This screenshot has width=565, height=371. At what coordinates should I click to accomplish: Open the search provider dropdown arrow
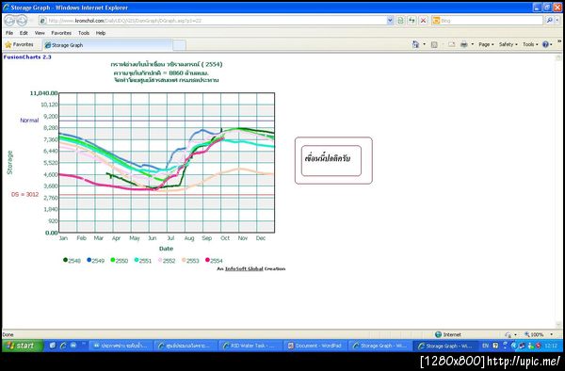tap(557, 21)
